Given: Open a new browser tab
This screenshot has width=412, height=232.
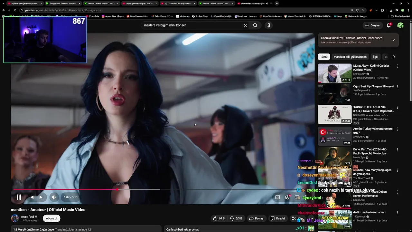Looking at the screenshot, I should pos(277,4).
